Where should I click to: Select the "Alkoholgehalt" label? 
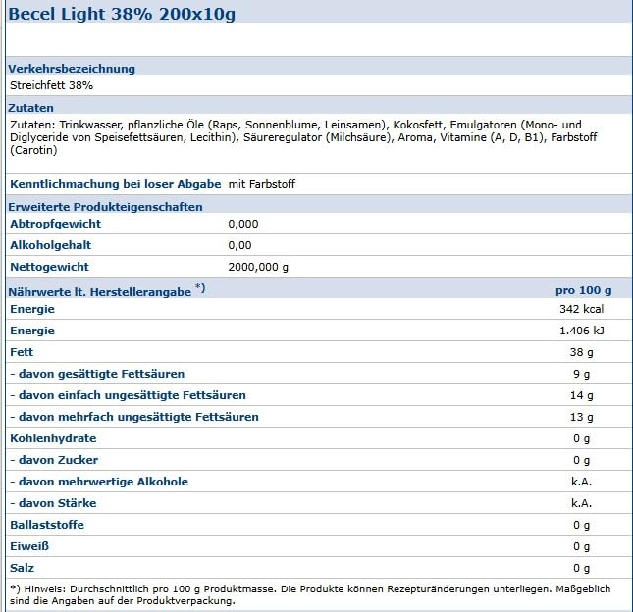(50, 245)
